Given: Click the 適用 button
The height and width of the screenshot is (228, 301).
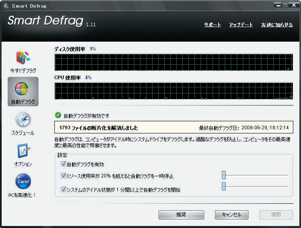Looking at the screenshot, I should pos(276,215).
